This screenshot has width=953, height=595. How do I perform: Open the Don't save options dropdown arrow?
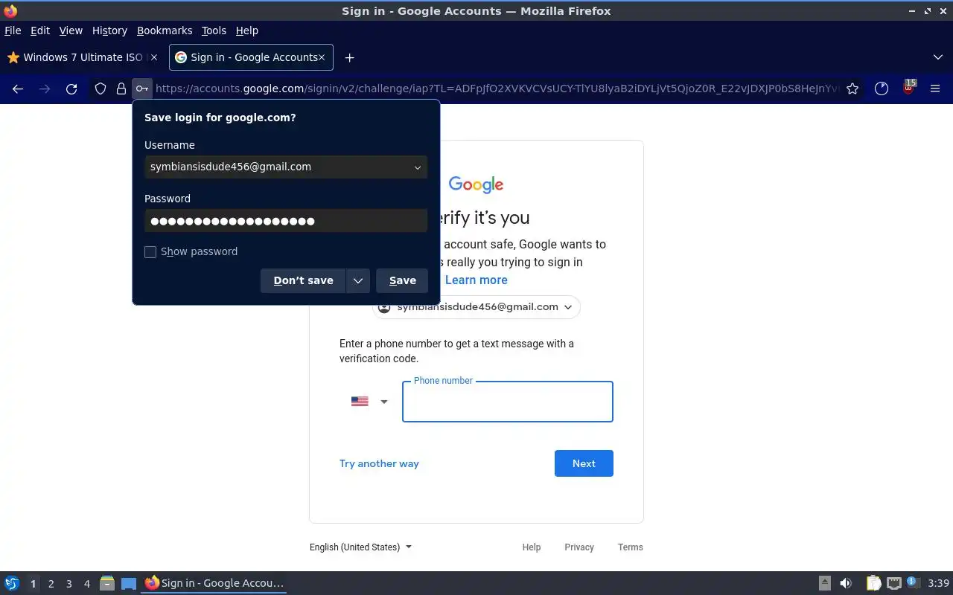point(357,280)
